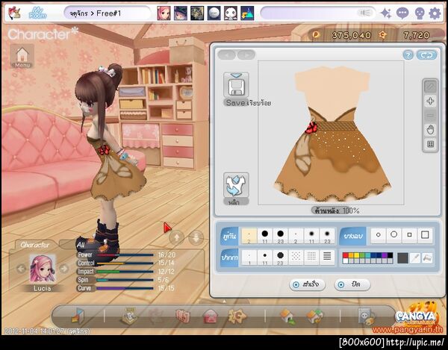This screenshot has width=448, height=350.
Task: Select the hard-edged brush size 11
Action: coord(265,236)
